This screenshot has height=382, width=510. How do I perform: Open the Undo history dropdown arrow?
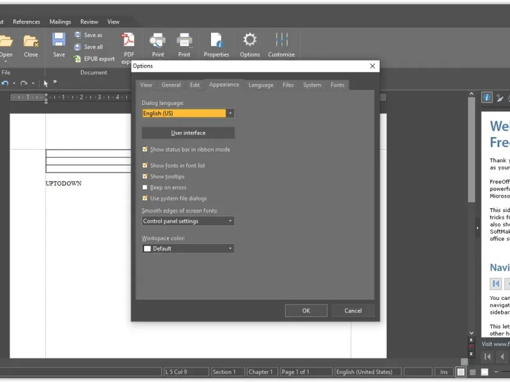(x=14, y=83)
